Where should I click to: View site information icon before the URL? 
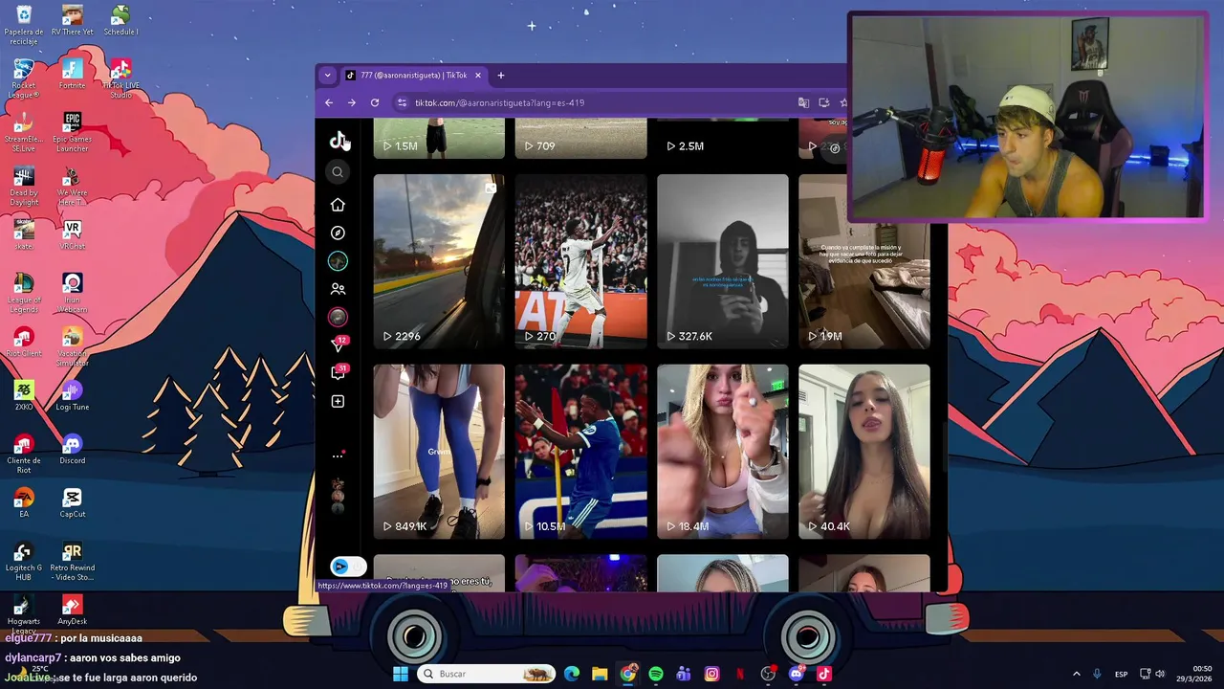click(x=403, y=102)
